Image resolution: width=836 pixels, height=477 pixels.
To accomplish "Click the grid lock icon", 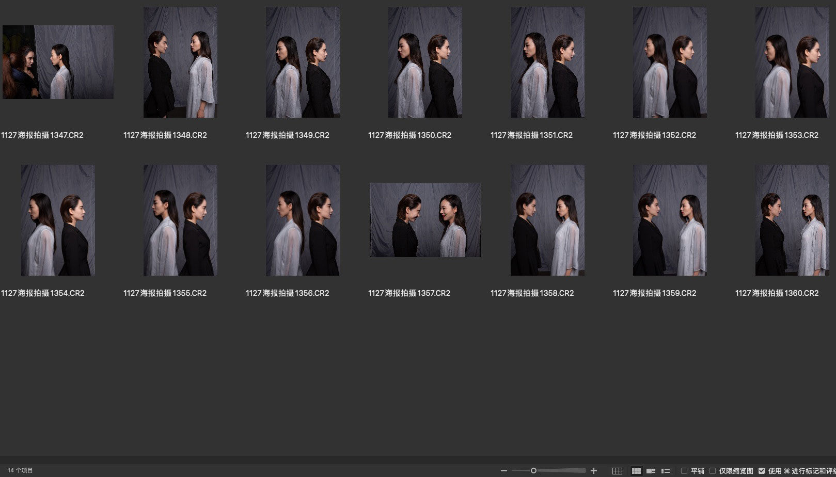I will tap(617, 471).
